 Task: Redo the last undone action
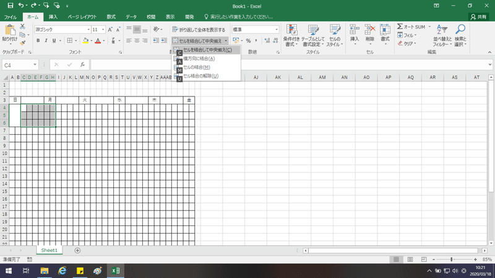33,6
